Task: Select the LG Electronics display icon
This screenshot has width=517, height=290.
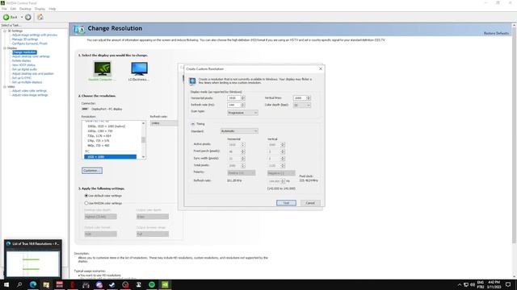Action: (x=139, y=68)
